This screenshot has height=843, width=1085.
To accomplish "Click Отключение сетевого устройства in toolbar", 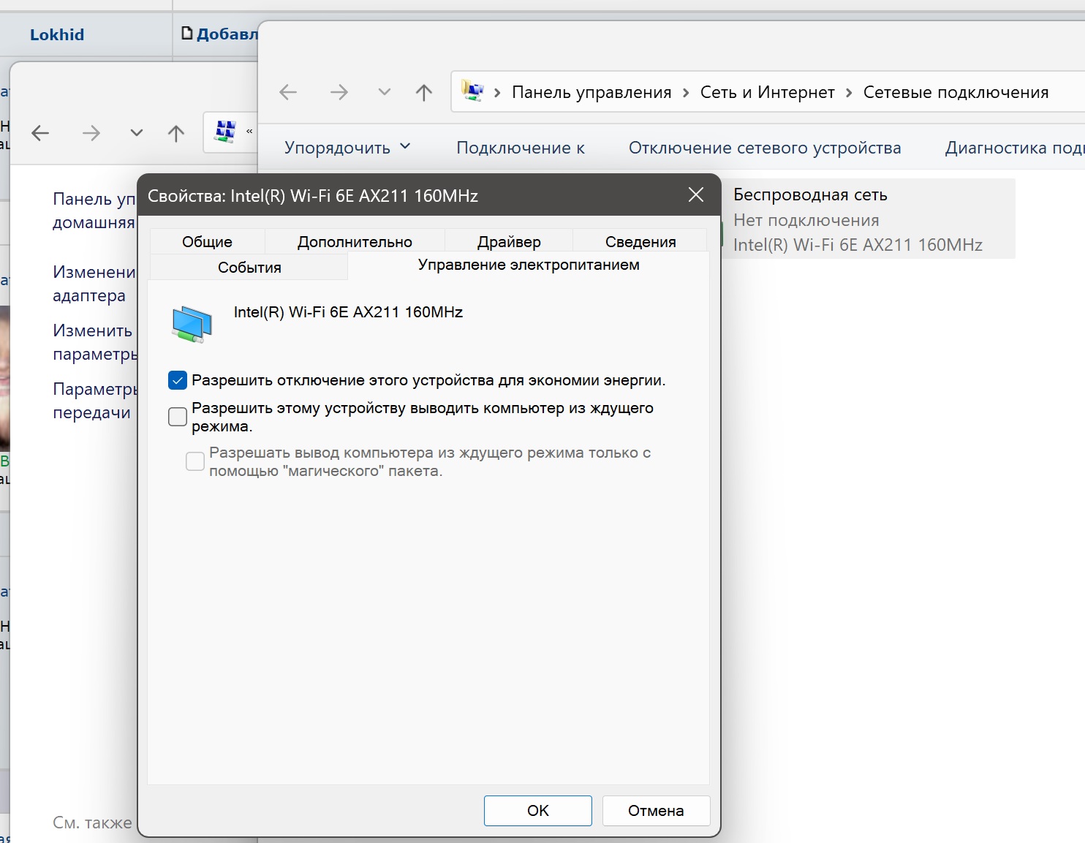I will click(765, 148).
